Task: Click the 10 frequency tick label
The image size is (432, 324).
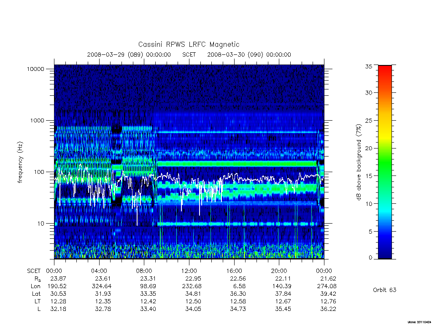Action: click(41, 224)
